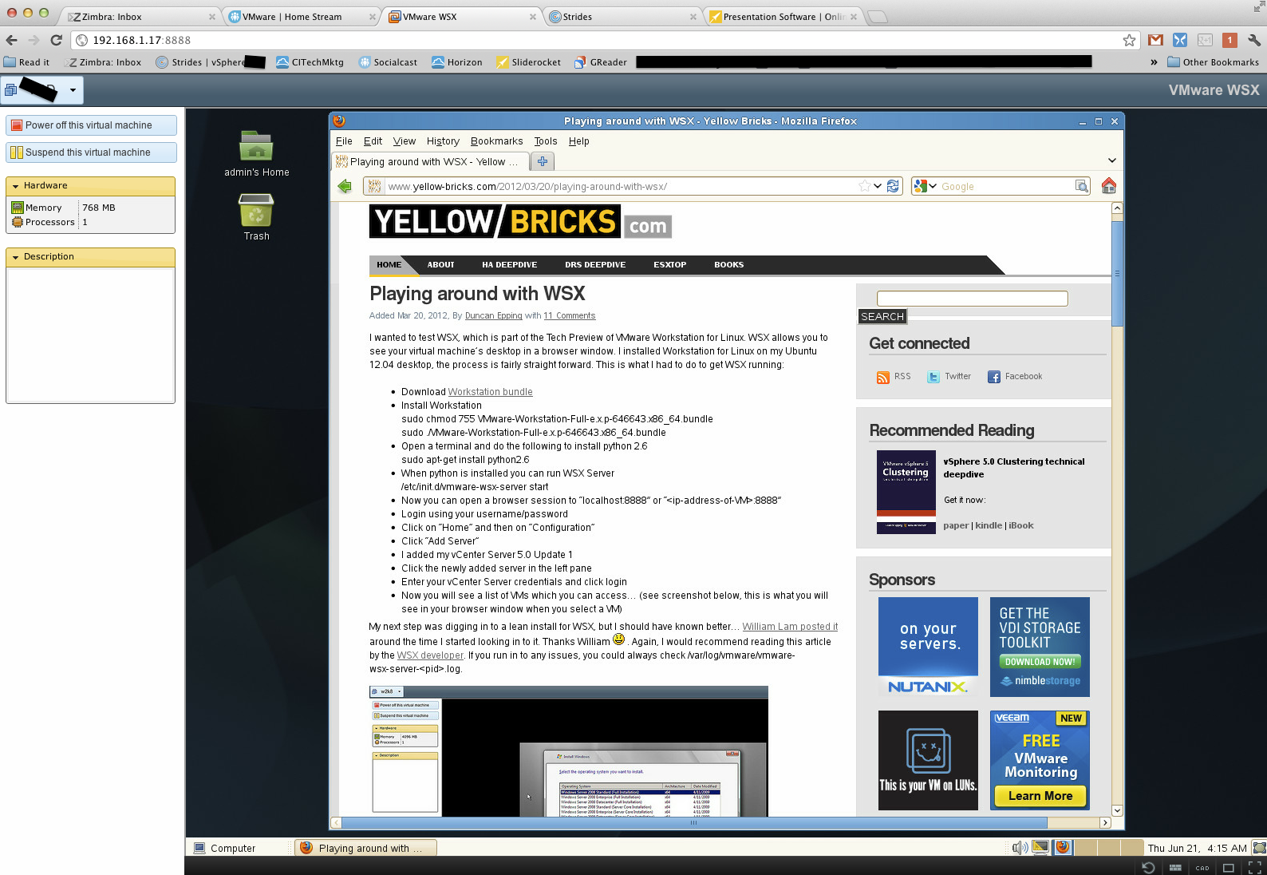This screenshot has width=1267, height=875.
Task: Open the Firefox Bookmarks menu
Action: 496,141
